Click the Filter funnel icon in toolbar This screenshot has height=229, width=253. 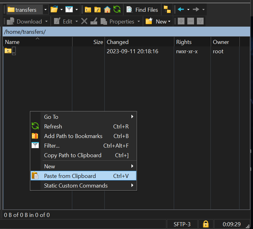coord(69,10)
